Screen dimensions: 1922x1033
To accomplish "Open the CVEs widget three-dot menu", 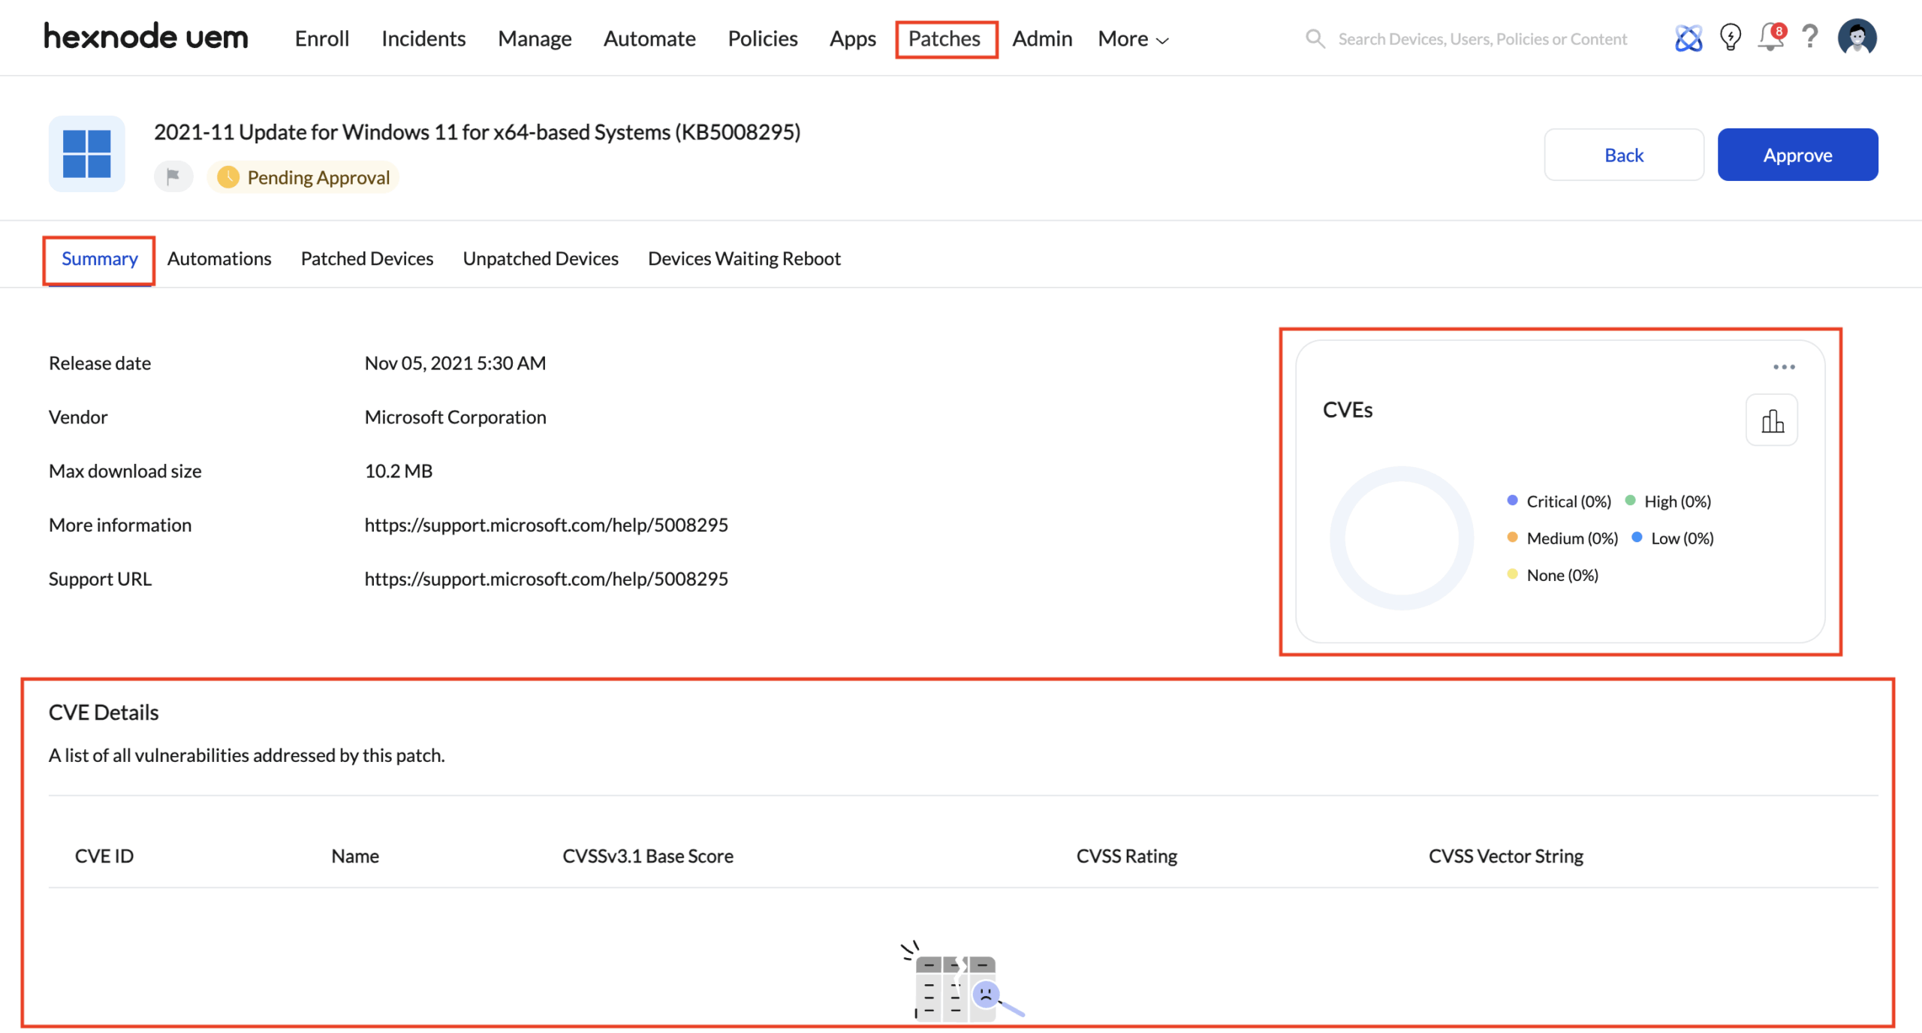I will (x=1784, y=367).
